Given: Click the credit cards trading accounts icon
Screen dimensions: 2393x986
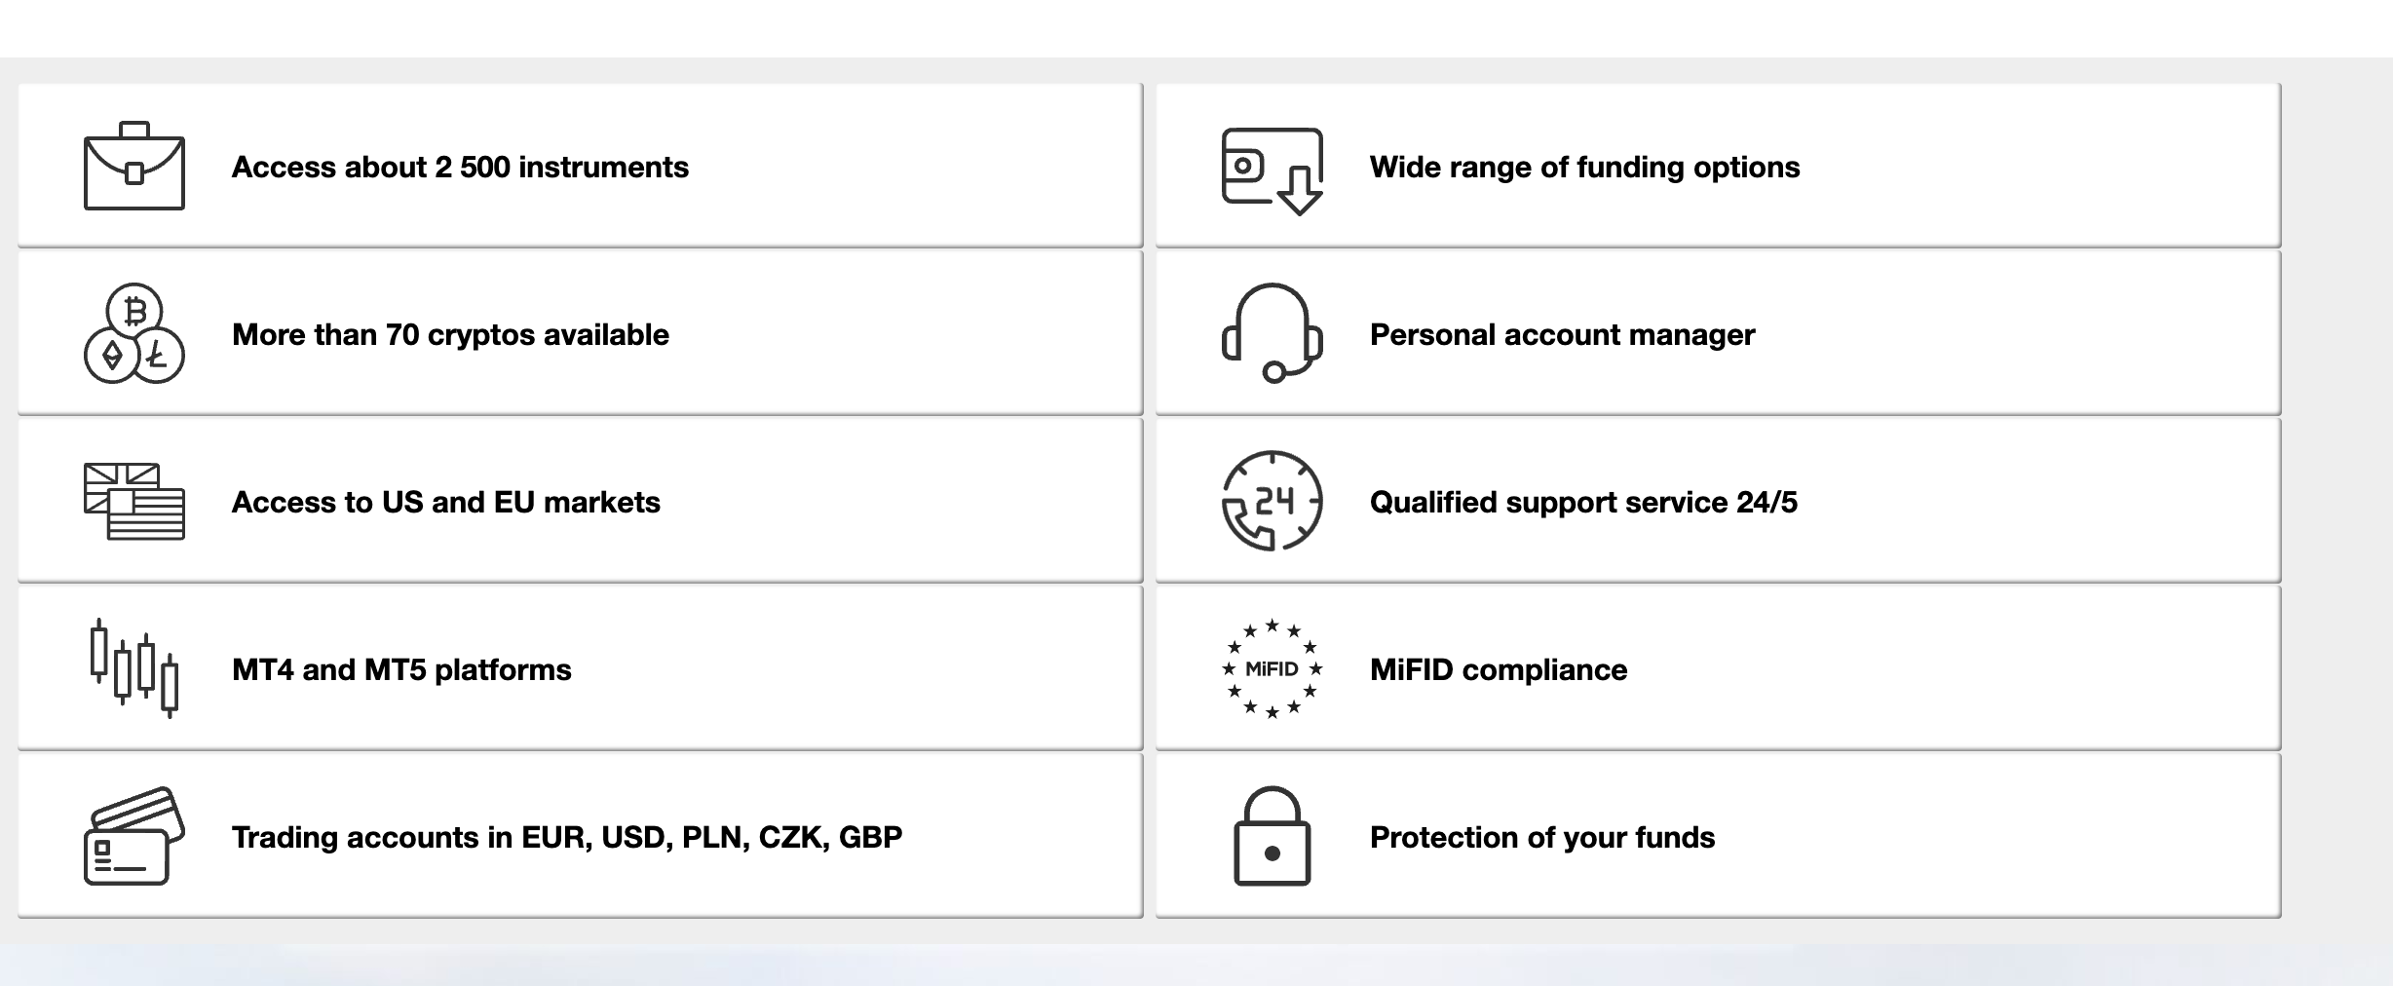Looking at the screenshot, I should 134,836.
